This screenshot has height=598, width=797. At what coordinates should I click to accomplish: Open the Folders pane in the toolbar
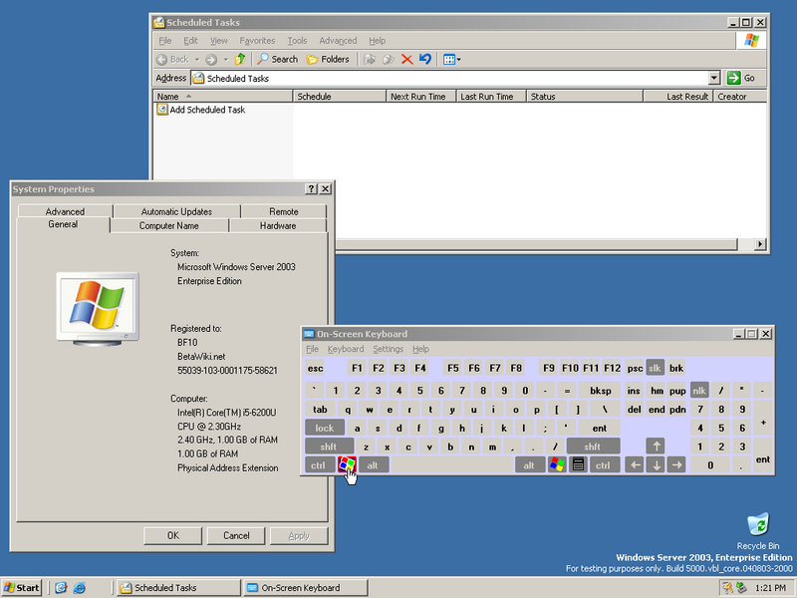(328, 59)
